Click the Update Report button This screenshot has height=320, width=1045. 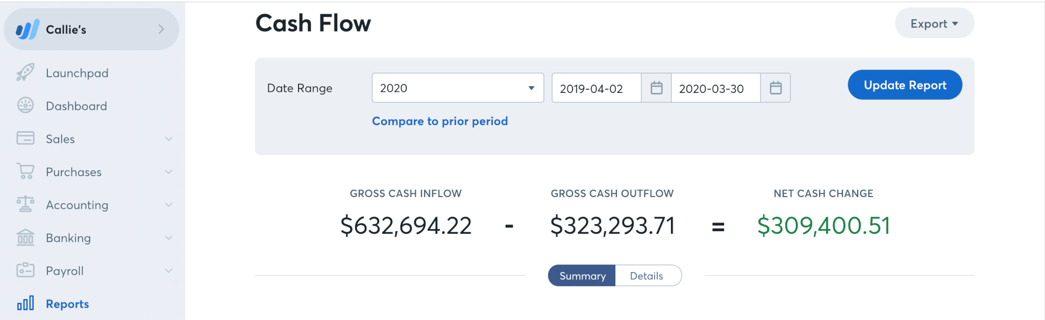click(x=905, y=85)
